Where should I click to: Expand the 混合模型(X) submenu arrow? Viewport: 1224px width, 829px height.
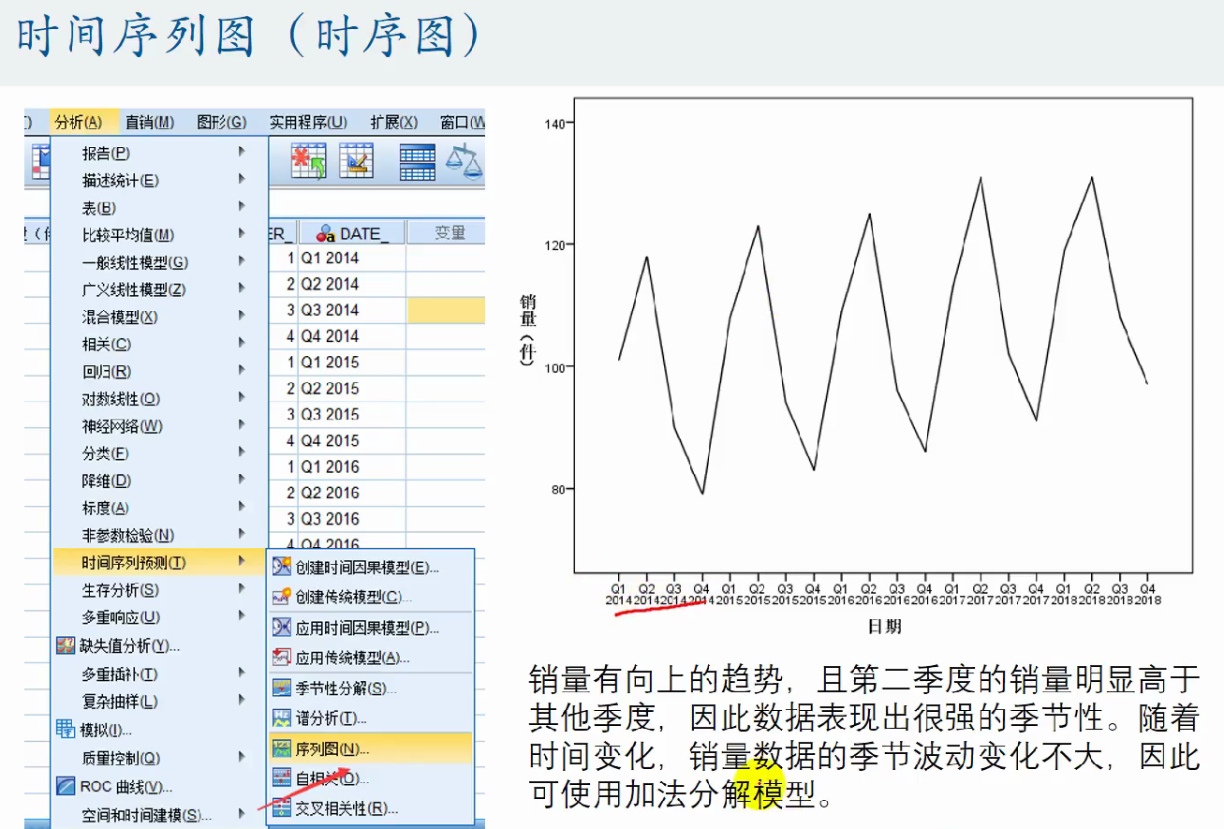(x=243, y=316)
